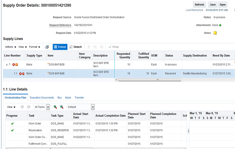
Task: Open the Format menu
Action: pyautogui.click(x=35, y=47)
